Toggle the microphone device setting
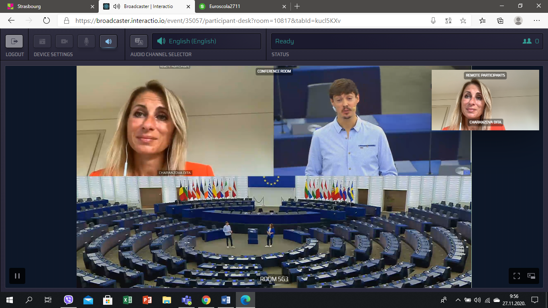This screenshot has height=308, width=548. pos(86,41)
